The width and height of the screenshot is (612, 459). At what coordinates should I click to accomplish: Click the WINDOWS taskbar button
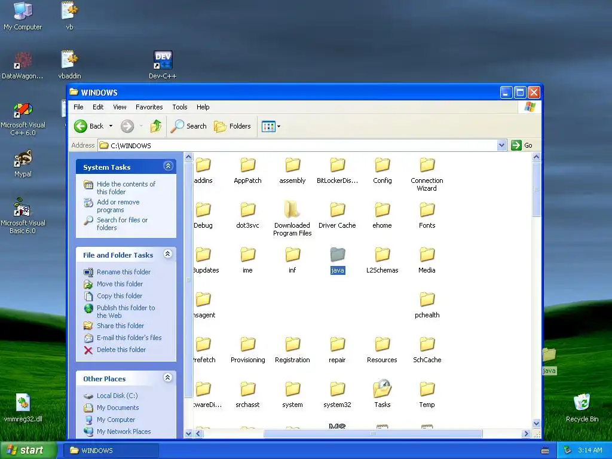click(111, 451)
